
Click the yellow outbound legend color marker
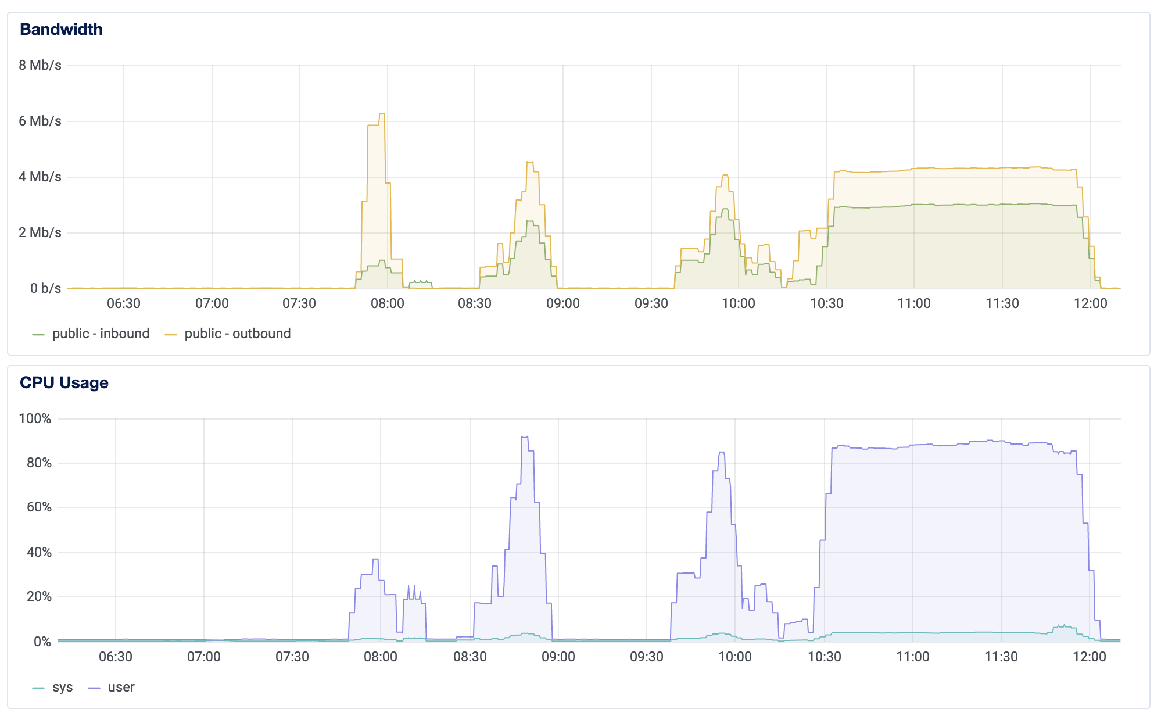coord(171,335)
